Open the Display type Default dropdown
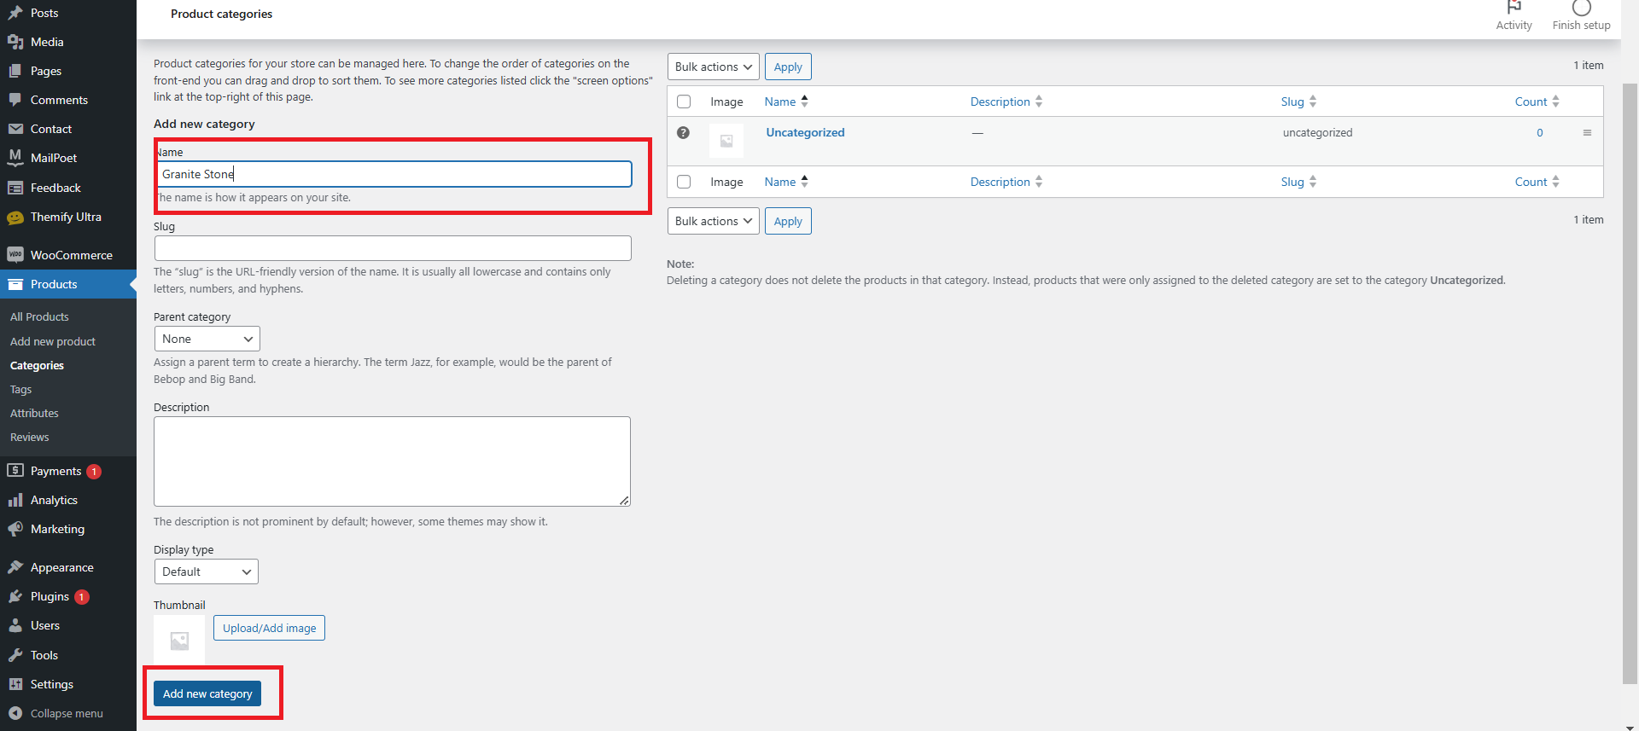Screen dimensions: 1639x731 click(206, 571)
